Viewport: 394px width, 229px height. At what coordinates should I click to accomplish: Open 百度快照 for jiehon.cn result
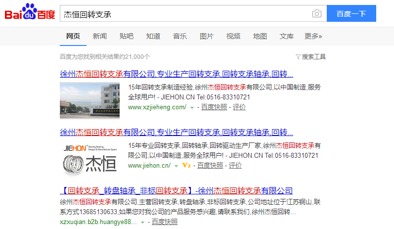(x=210, y=166)
